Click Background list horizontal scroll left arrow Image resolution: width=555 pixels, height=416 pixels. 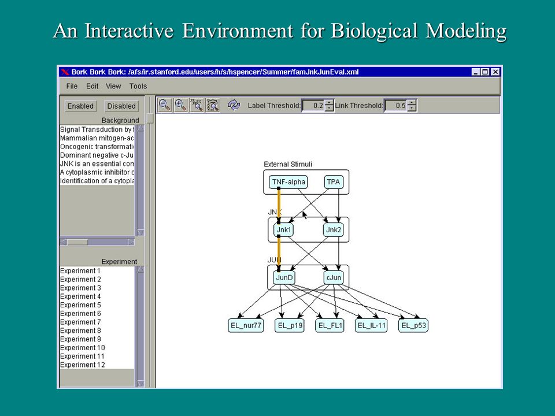pyautogui.click(x=64, y=242)
